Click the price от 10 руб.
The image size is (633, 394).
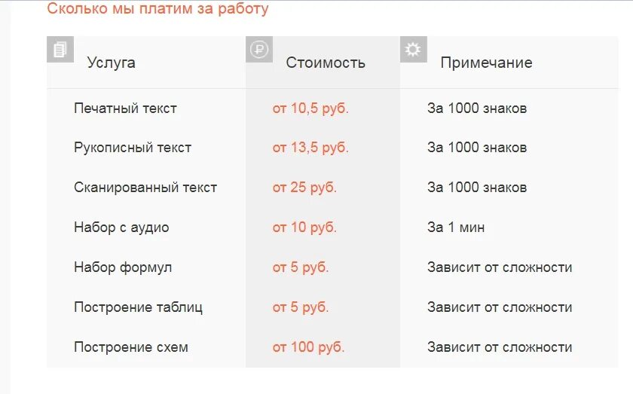click(x=304, y=228)
